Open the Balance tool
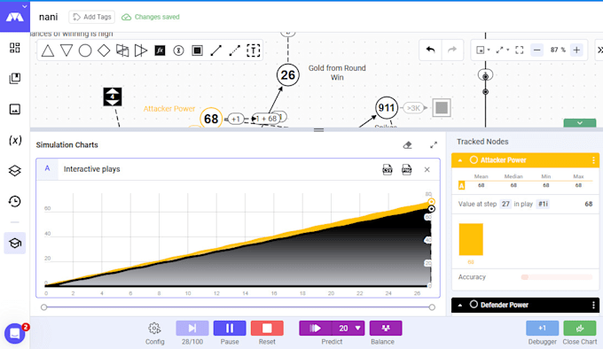 pos(386,328)
